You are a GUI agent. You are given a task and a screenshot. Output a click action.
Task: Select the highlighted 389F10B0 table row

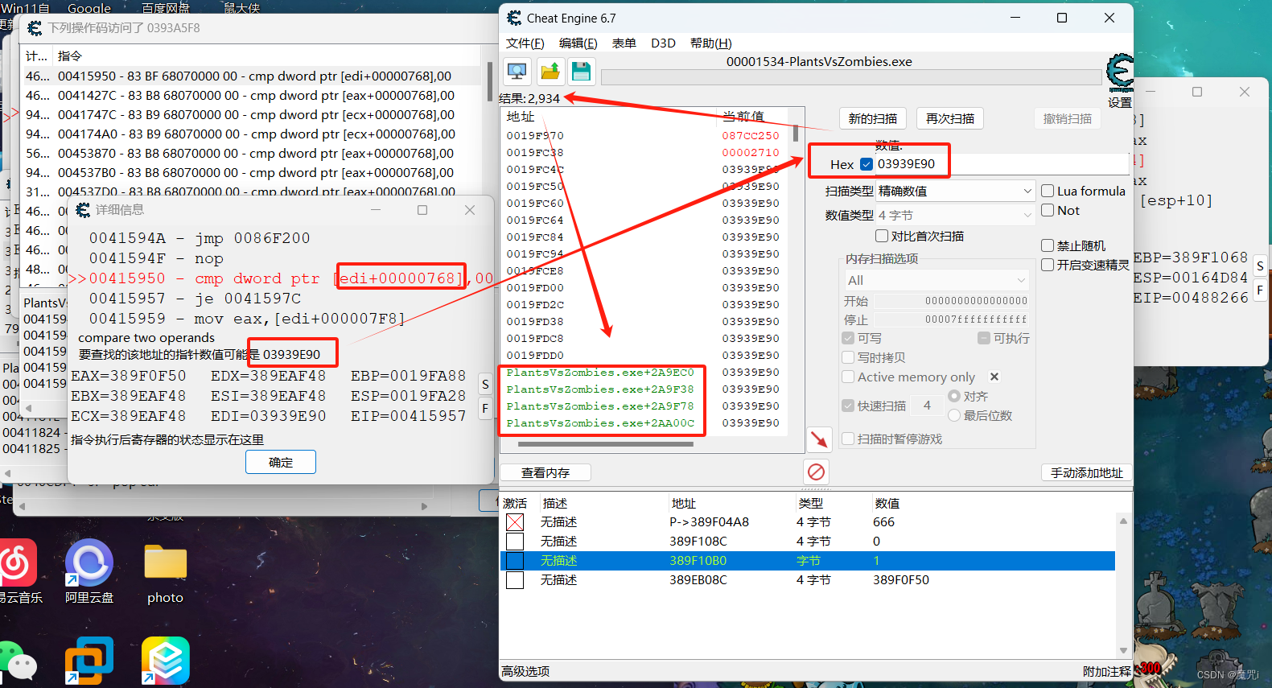click(808, 561)
